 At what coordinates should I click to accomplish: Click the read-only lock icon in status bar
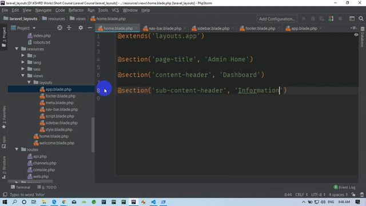click(x=353, y=195)
